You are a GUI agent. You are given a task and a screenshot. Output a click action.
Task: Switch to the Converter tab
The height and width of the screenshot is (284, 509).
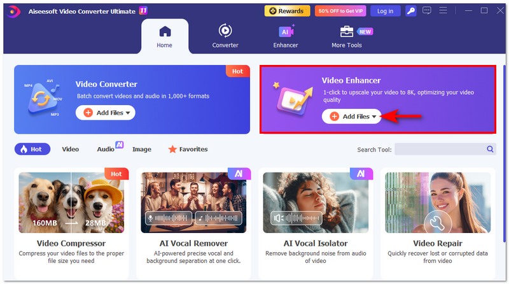pos(225,36)
